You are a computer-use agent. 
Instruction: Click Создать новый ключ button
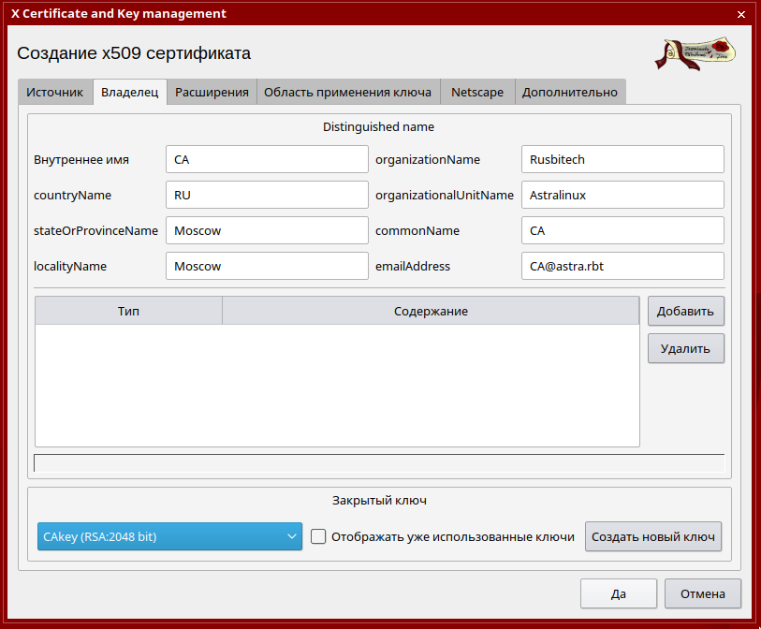point(653,536)
